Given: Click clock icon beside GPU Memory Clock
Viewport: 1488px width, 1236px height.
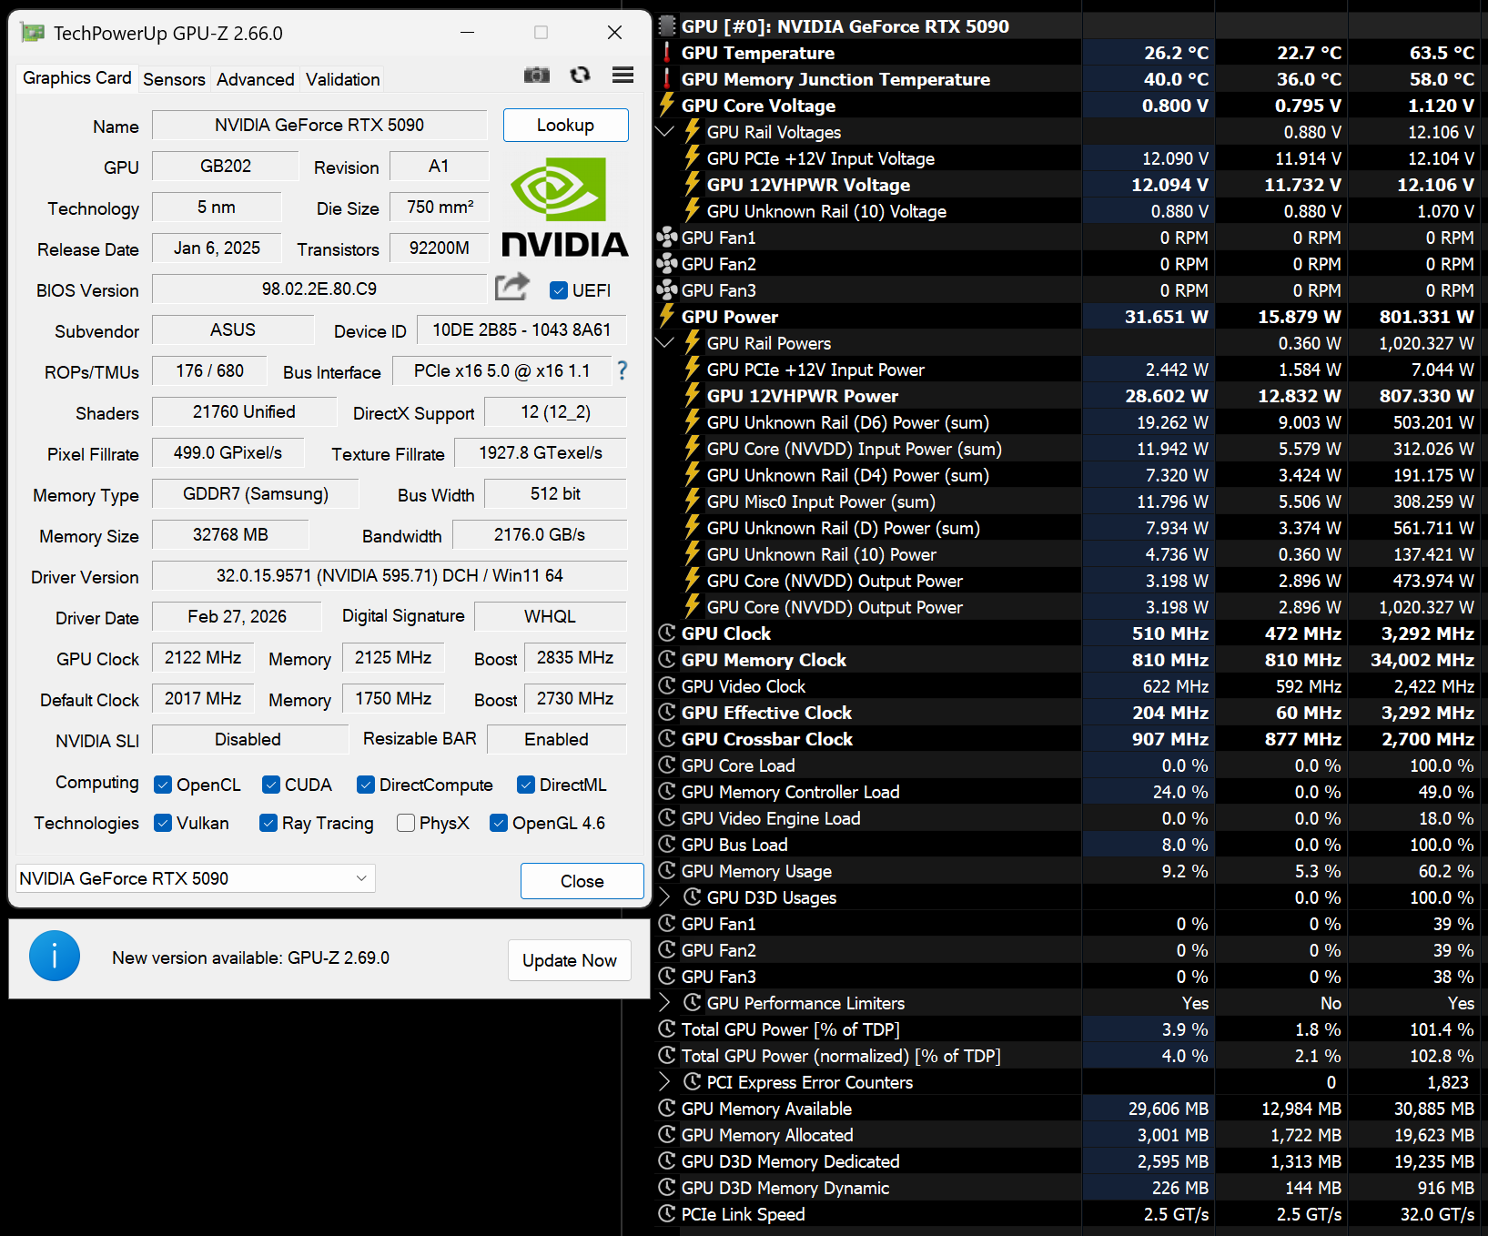Looking at the screenshot, I should coord(667,660).
